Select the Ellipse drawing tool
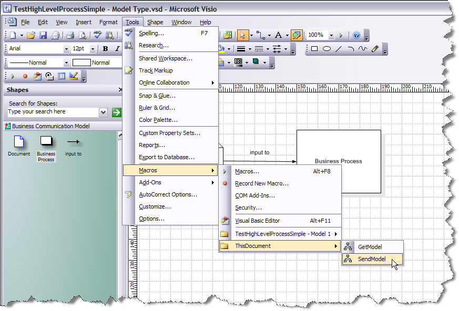Screen dimensions: 459x311 326,49
